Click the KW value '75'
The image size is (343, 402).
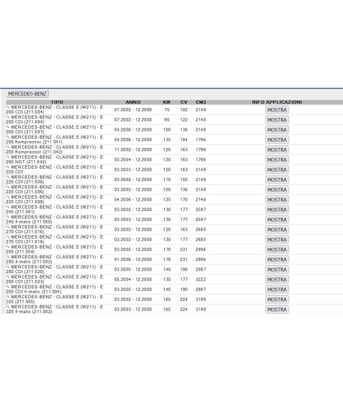(x=167, y=110)
